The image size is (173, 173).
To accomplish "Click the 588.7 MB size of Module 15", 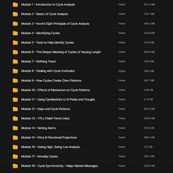I will point(149,138).
